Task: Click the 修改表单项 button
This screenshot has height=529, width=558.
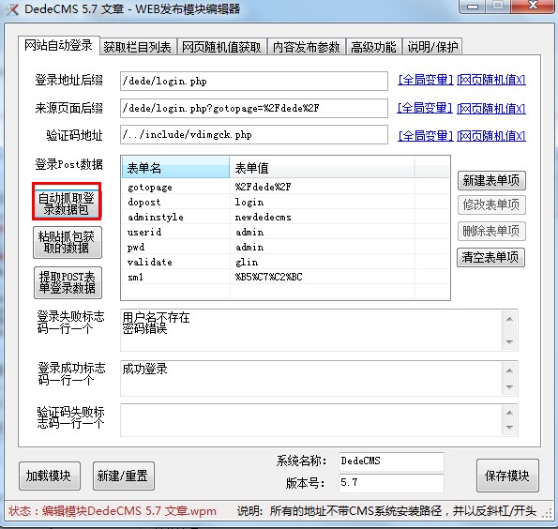Action: (491, 205)
